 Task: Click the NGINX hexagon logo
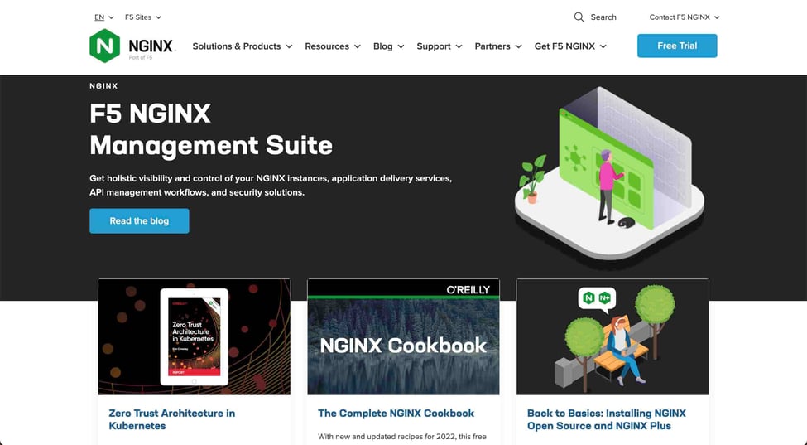104,46
